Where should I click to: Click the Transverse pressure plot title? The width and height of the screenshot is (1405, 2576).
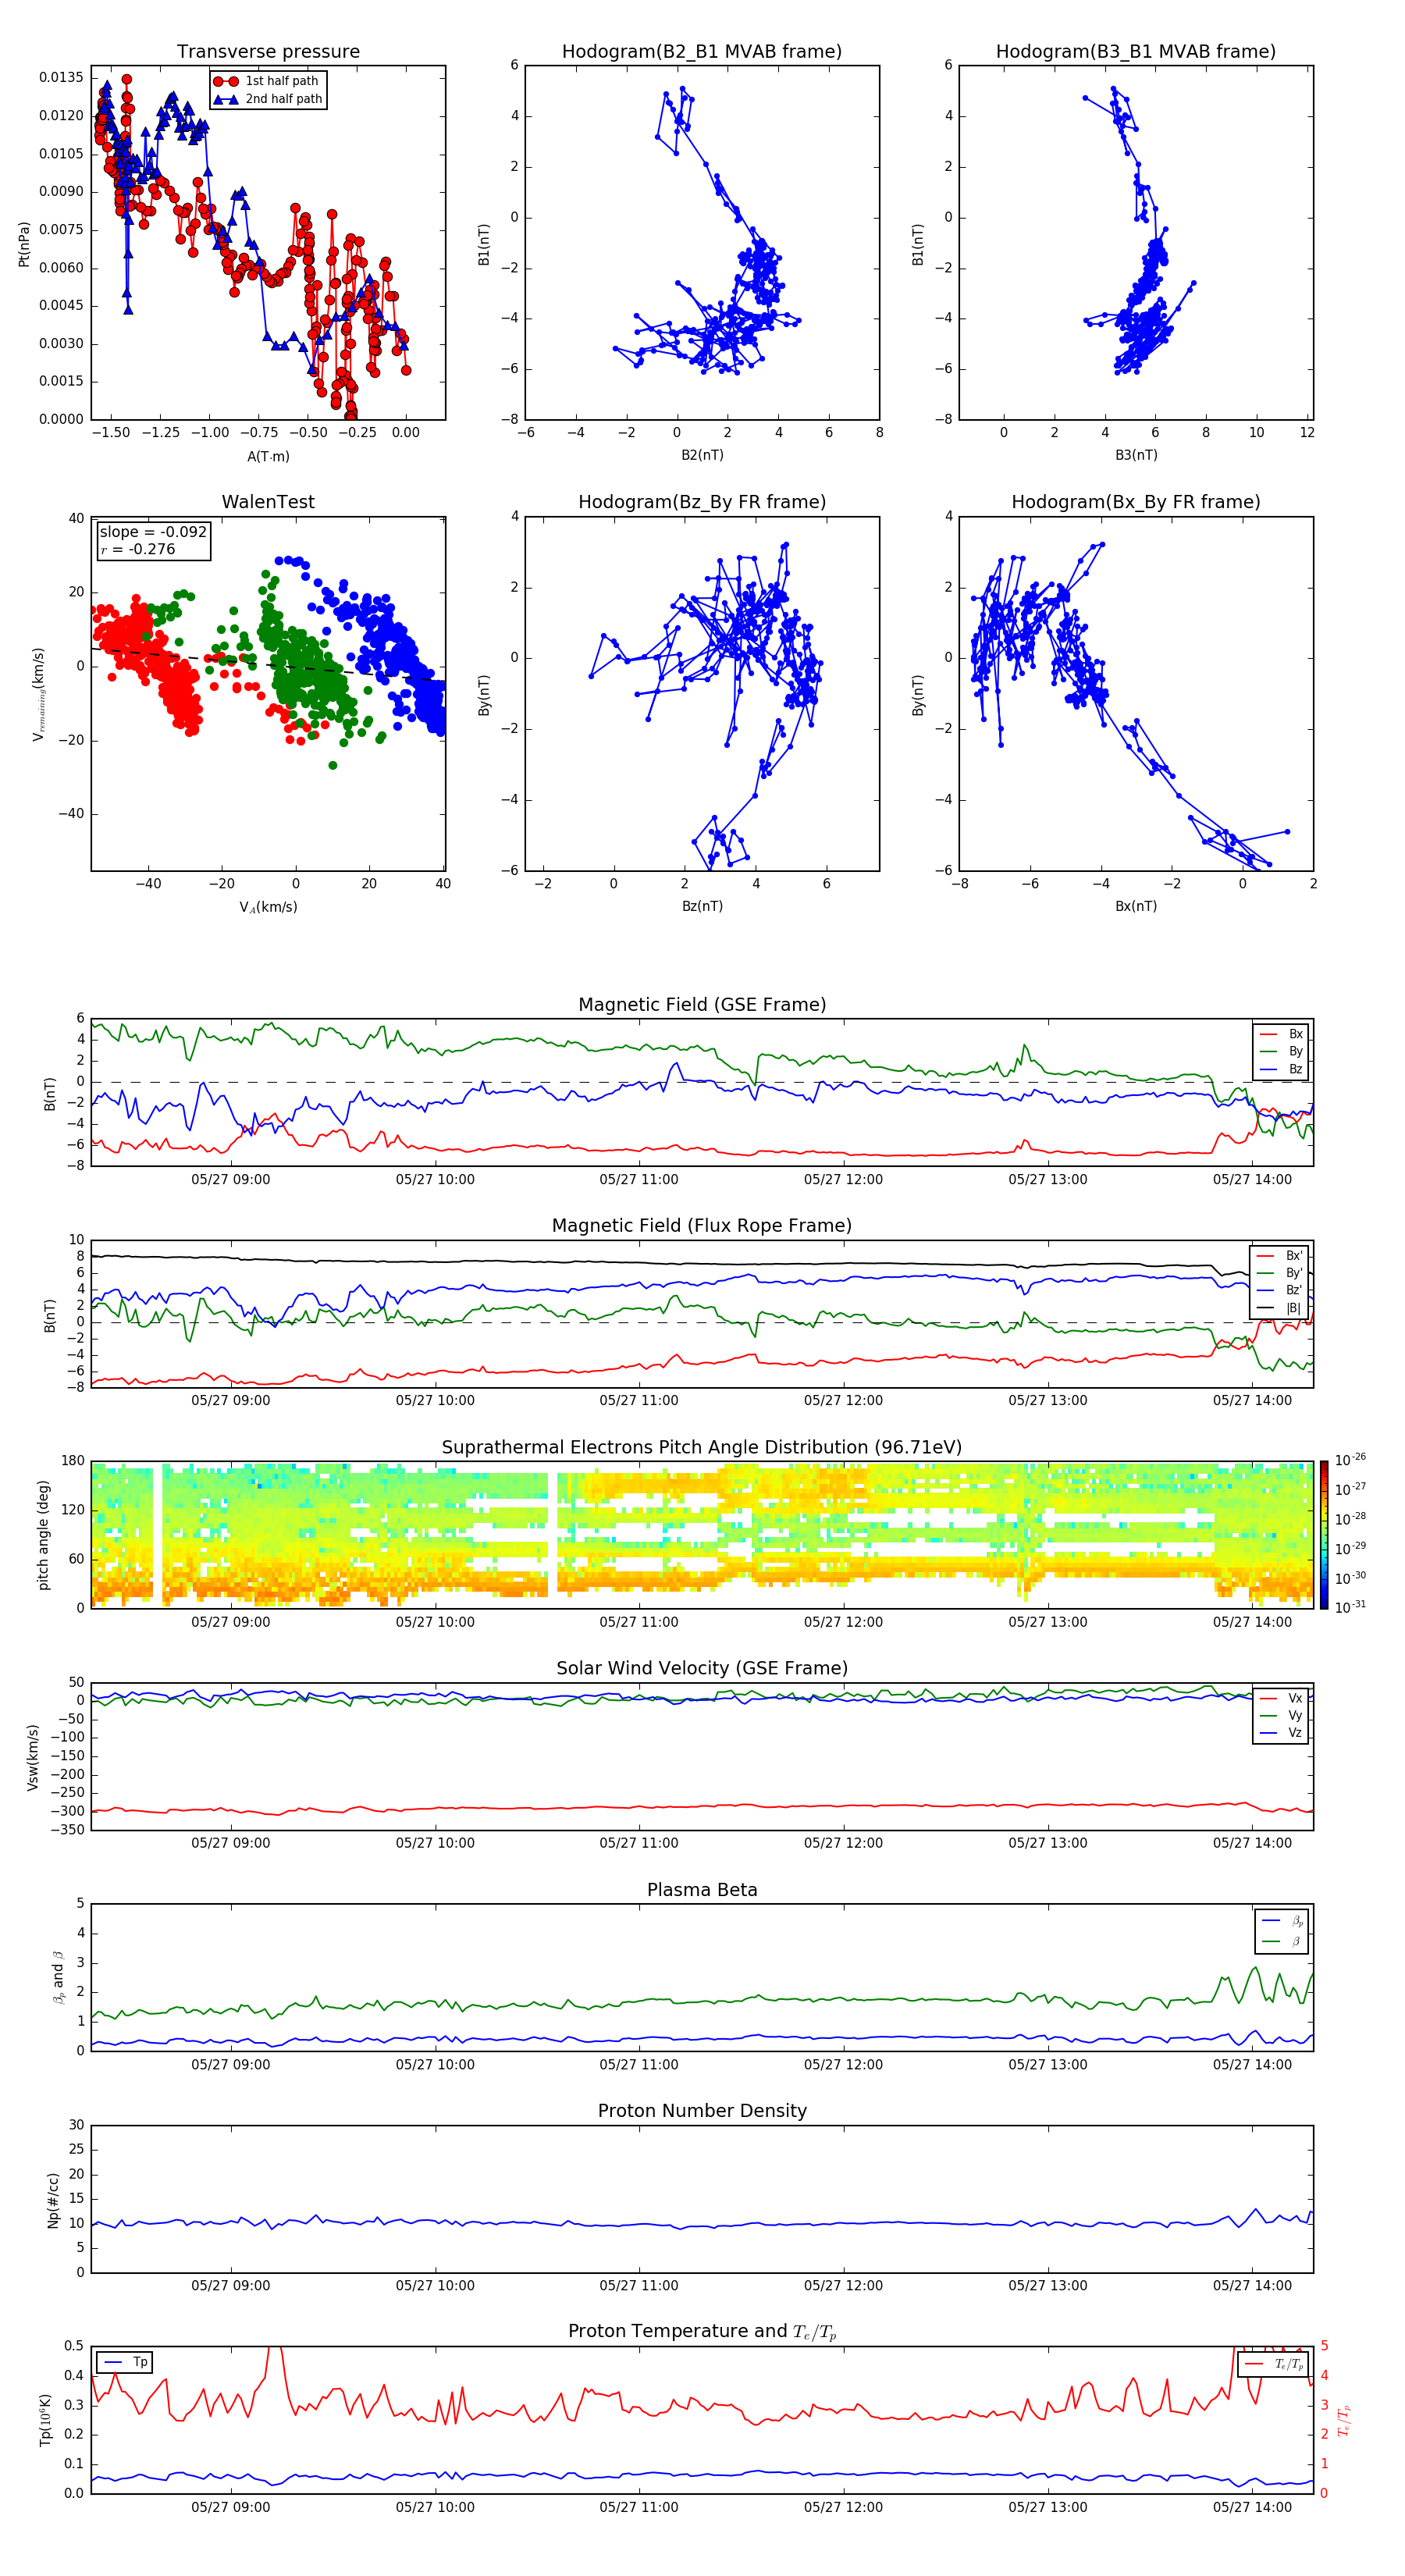pos(268,51)
